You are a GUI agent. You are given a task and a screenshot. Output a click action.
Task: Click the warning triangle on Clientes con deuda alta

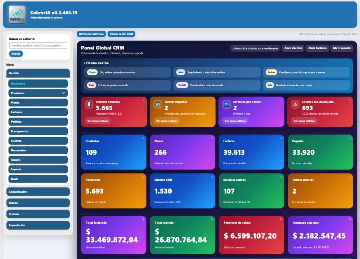point(295,104)
